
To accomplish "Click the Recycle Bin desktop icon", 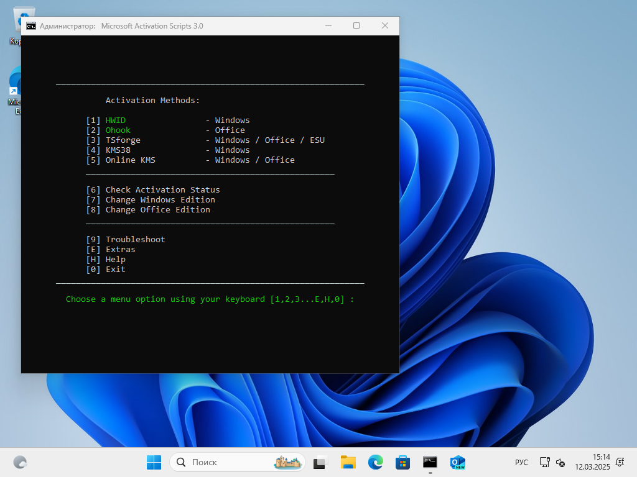I will click(x=17, y=26).
